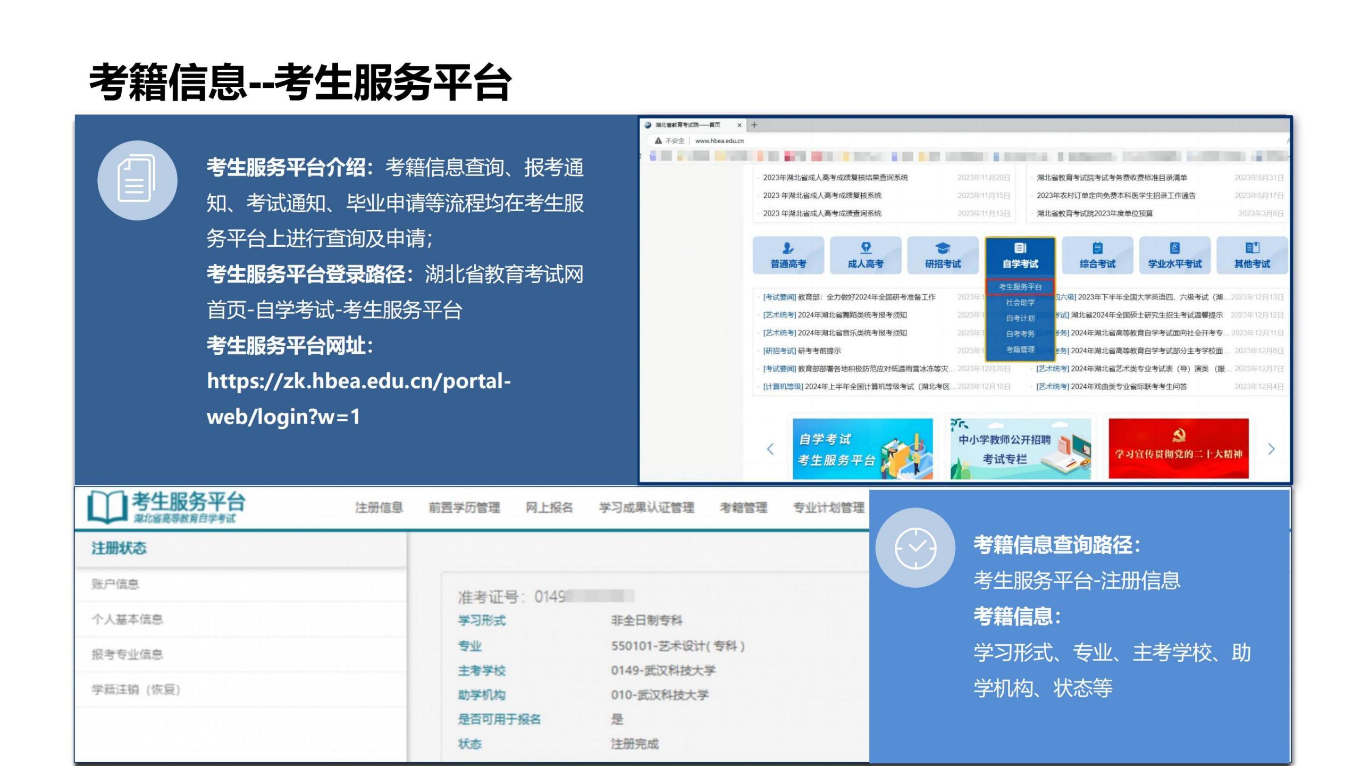Click the 自学考试考生服务平台 banner image
The height and width of the screenshot is (766, 1361).
[x=862, y=449]
